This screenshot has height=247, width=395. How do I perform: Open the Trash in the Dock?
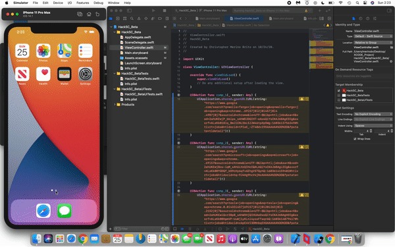click(x=358, y=238)
